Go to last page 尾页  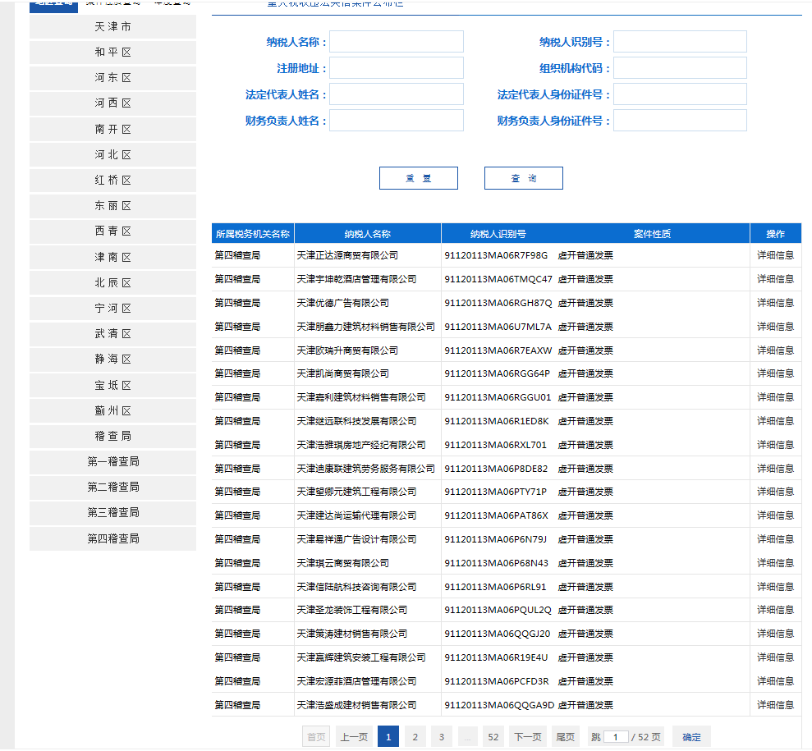pyautogui.click(x=566, y=736)
